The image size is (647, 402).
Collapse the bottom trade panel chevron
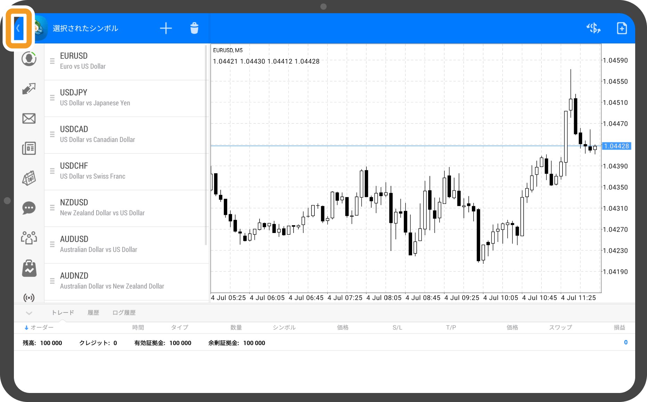click(x=29, y=313)
